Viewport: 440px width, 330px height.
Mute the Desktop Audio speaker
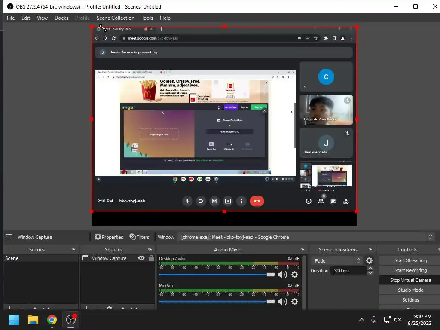282,275
